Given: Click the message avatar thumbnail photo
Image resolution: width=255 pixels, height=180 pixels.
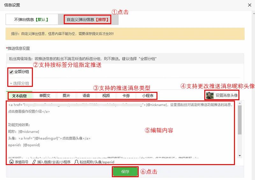Looking at the screenshot, I should click(210, 95).
